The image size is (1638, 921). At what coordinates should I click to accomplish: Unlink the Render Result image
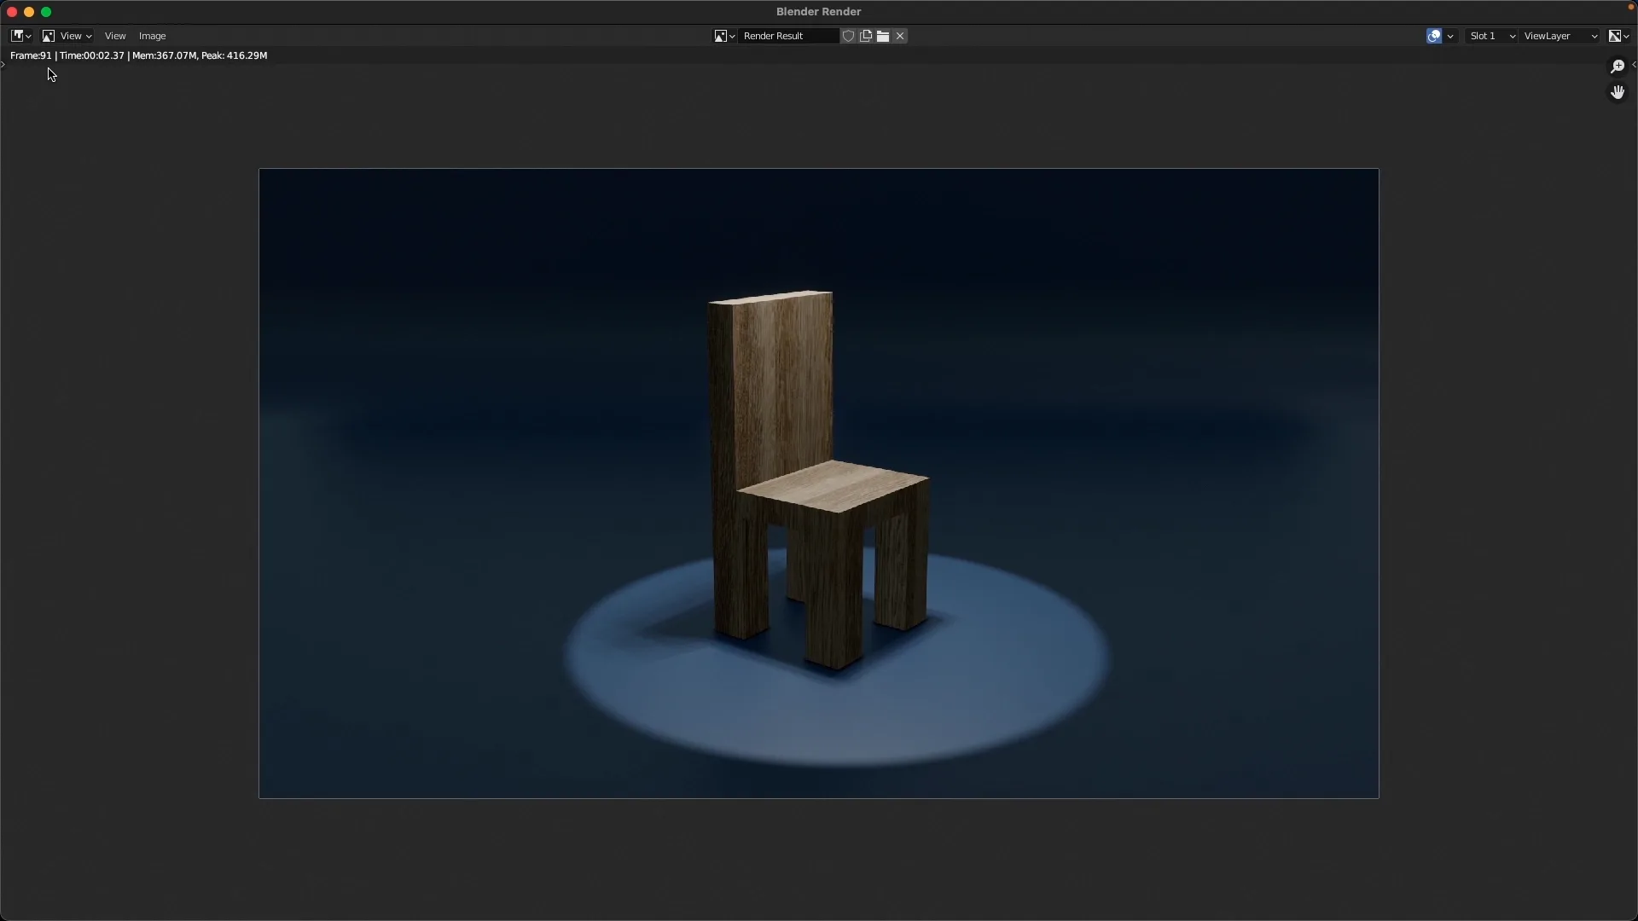pyautogui.click(x=900, y=36)
